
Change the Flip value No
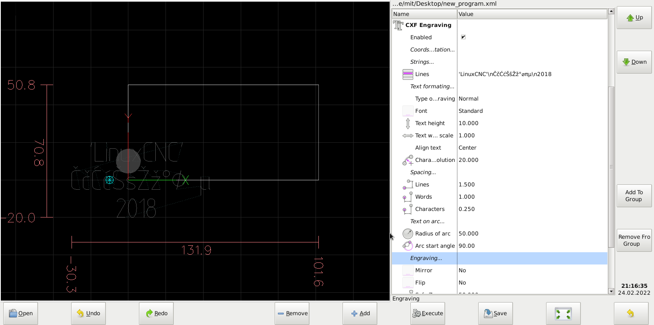(x=462, y=282)
